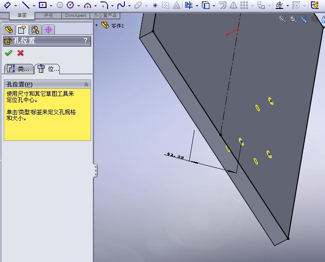Screen dimensions: 325x262
Task: Select the topmost hole point marker
Action: (271, 101)
